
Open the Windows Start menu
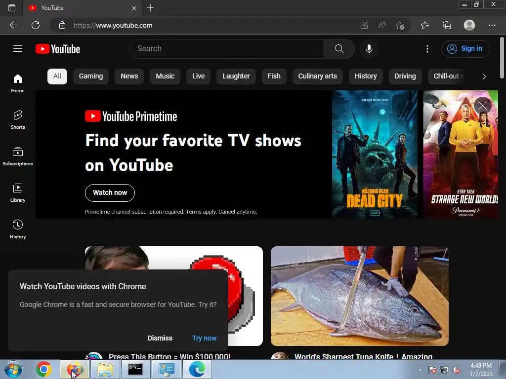[13, 369]
